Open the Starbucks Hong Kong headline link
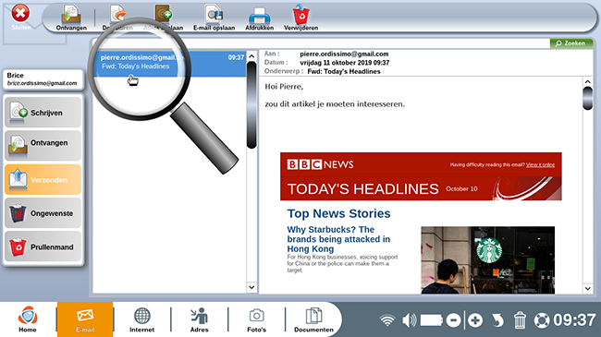Viewport: 601px width, 337px height. pyautogui.click(x=338, y=239)
